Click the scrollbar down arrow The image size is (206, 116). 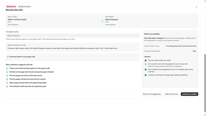(x=205, y=115)
